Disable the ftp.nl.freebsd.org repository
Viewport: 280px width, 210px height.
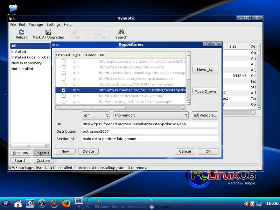coord(63,90)
